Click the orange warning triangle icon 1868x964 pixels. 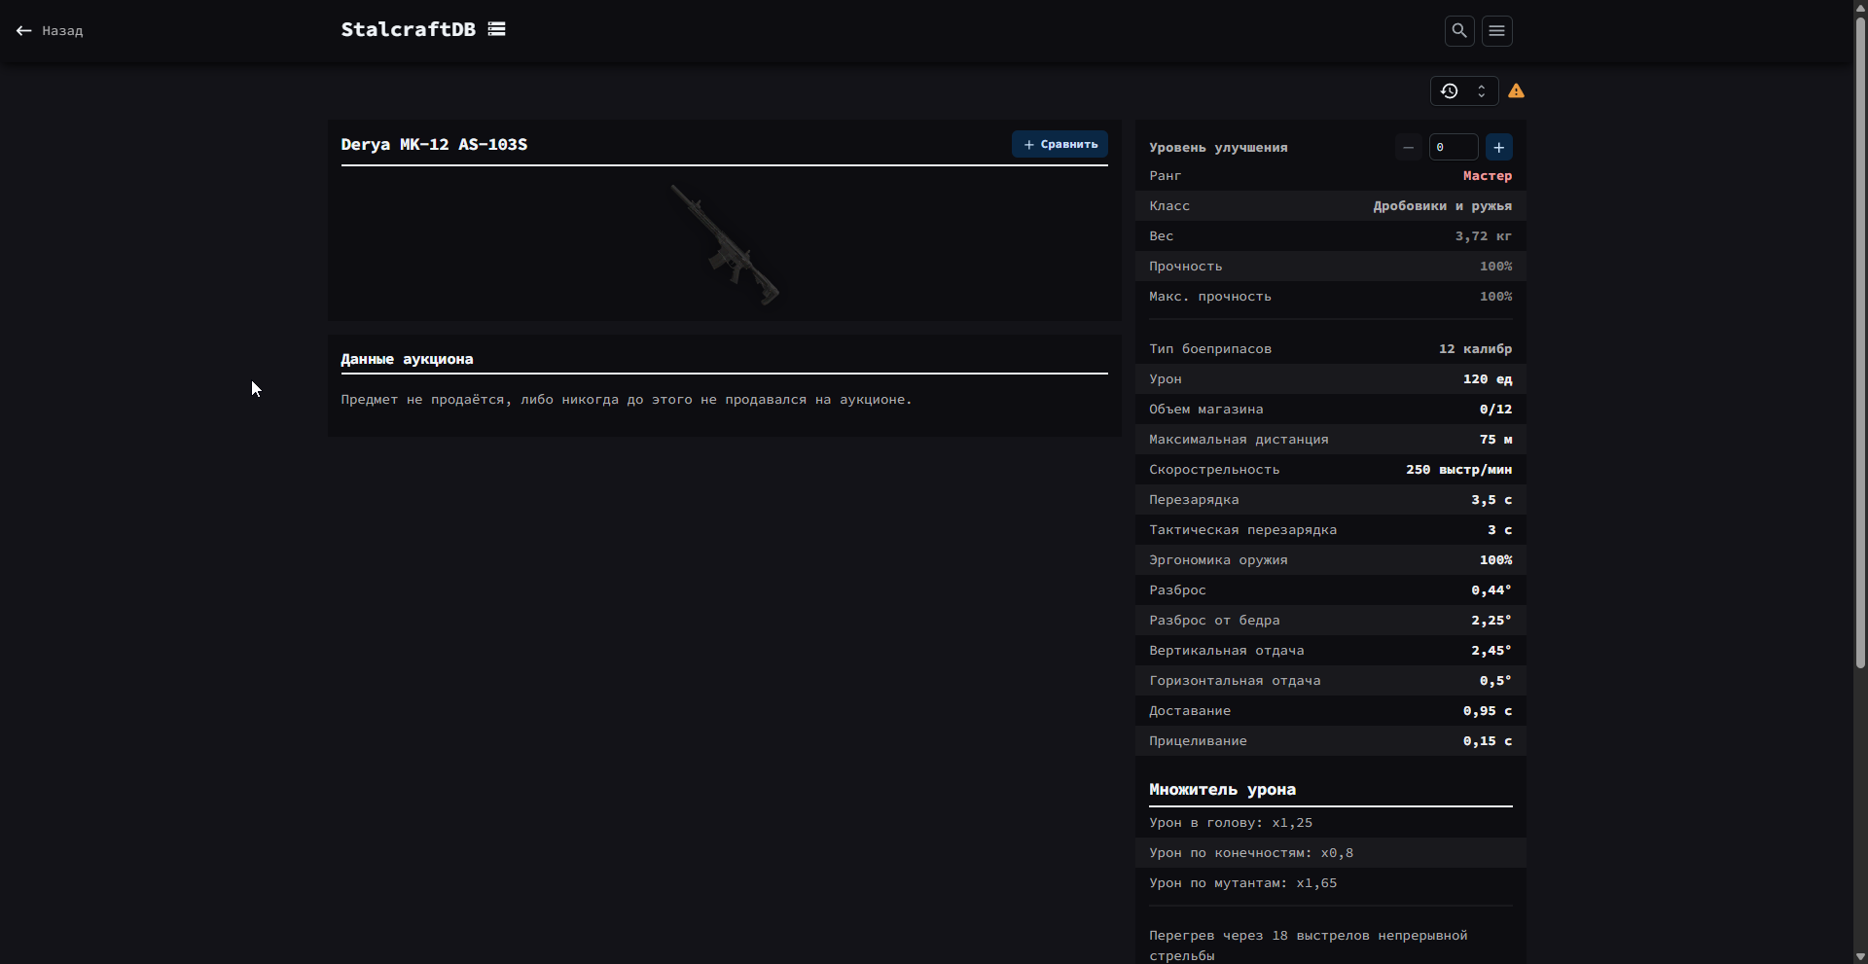pyautogui.click(x=1516, y=91)
